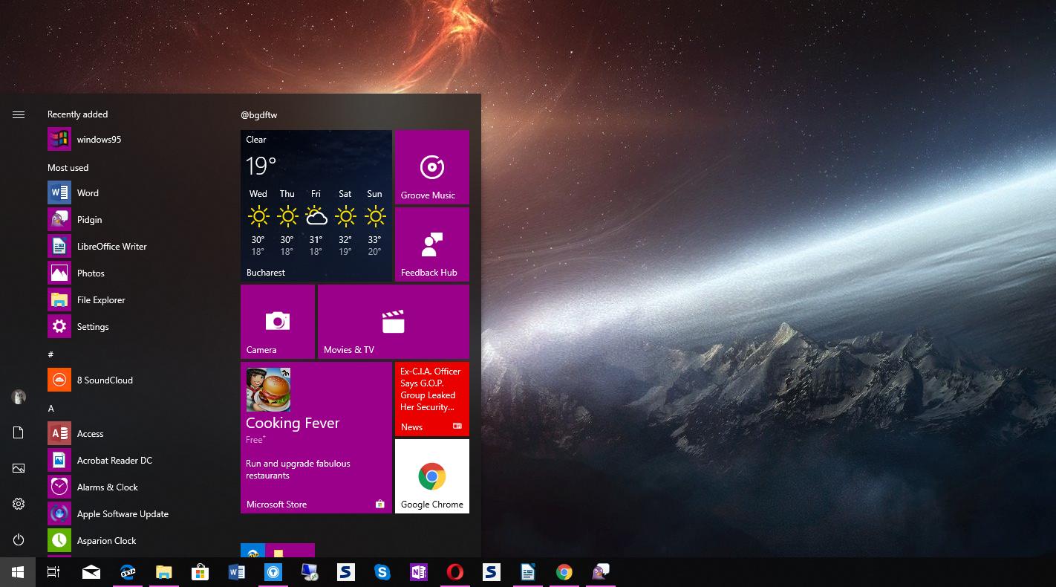1056x587 pixels.
Task: Expand the Start menu hamburger navigation
Action: [19, 114]
